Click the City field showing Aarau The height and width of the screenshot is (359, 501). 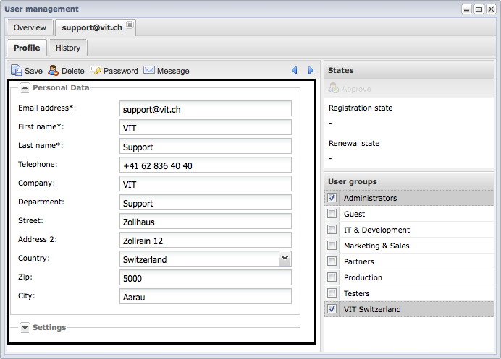click(x=206, y=296)
